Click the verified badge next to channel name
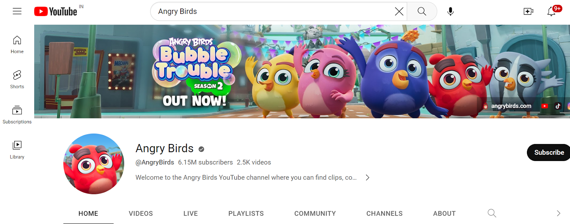The width and height of the screenshot is (570, 224). coord(201,149)
